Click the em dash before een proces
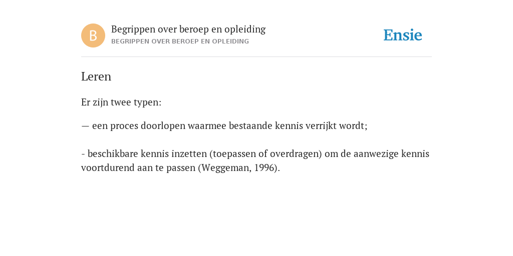The image size is (513, 256). coord(85,126)
